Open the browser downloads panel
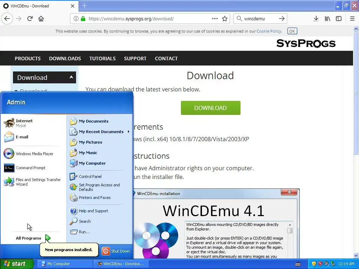The height and width of the screenshot is (269, 359). coord(316,19)
